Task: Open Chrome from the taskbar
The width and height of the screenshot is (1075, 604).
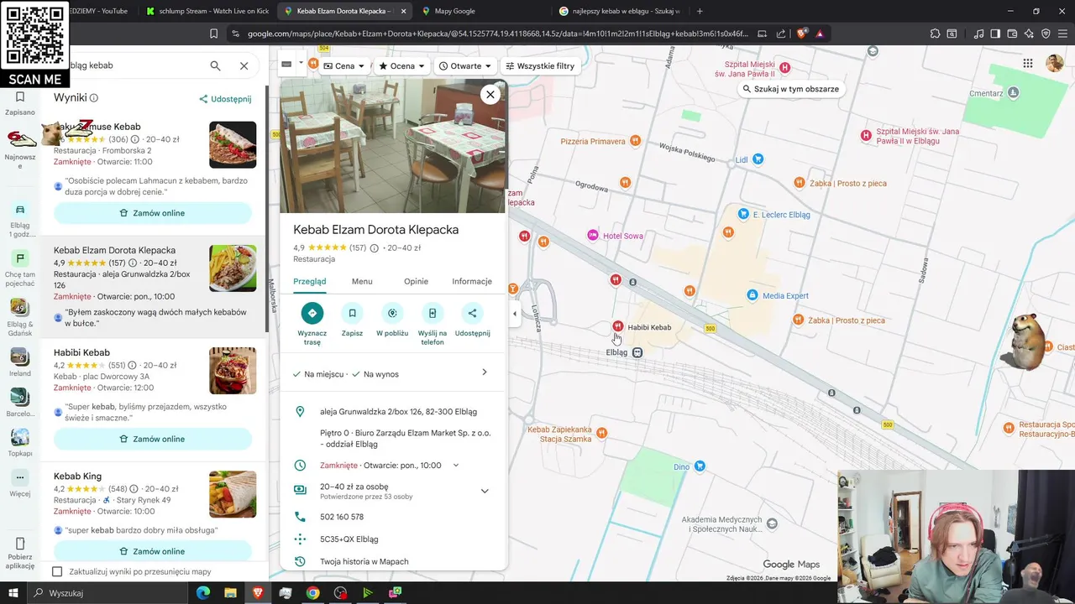Action: 312,593
